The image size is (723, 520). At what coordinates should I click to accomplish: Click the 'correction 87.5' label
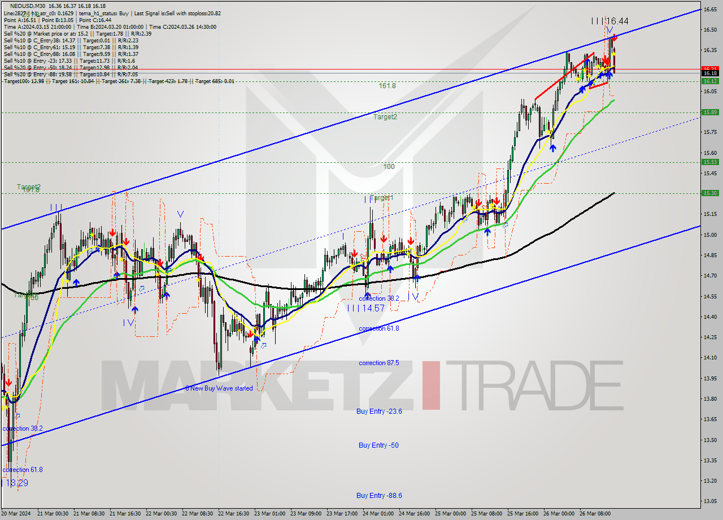pyautogui.click(x=379, y=363)
